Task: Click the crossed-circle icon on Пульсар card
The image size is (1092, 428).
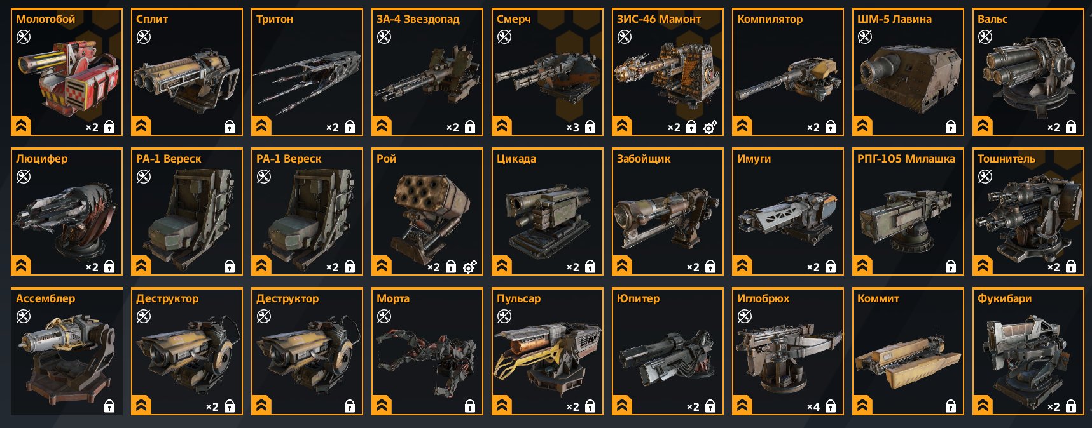Action: (x=504, y=316)
